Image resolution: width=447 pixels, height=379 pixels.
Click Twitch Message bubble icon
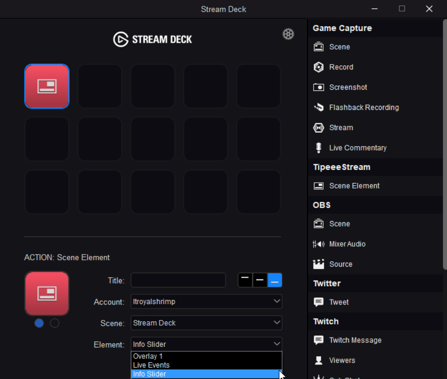(x=318, y=340)
